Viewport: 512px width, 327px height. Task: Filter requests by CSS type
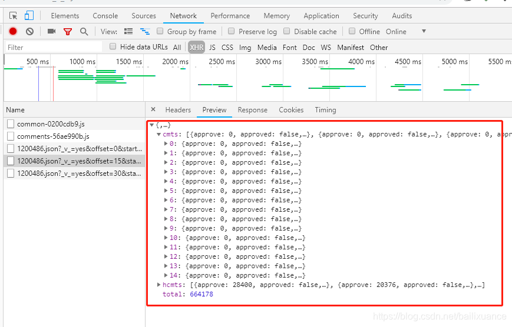(227, 48)
